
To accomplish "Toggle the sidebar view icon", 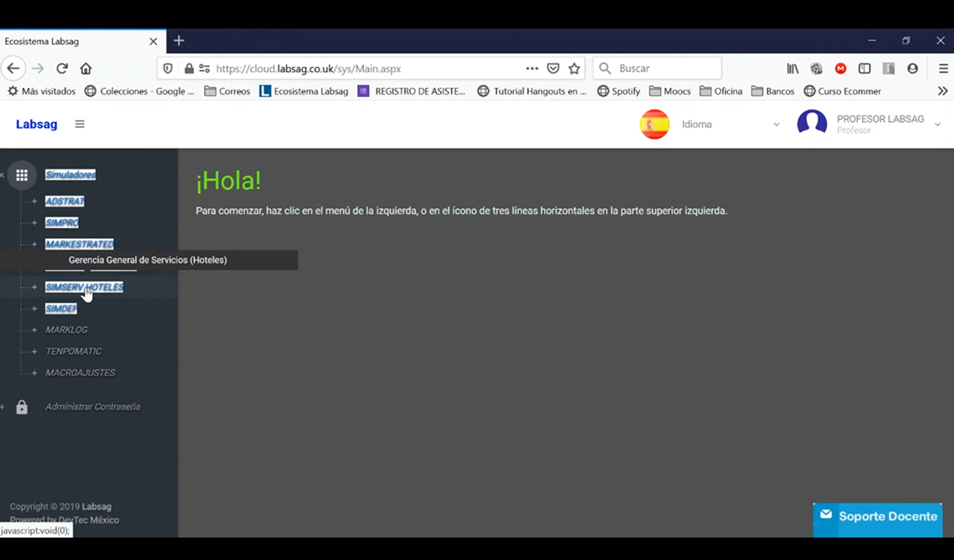I will 864,69.
